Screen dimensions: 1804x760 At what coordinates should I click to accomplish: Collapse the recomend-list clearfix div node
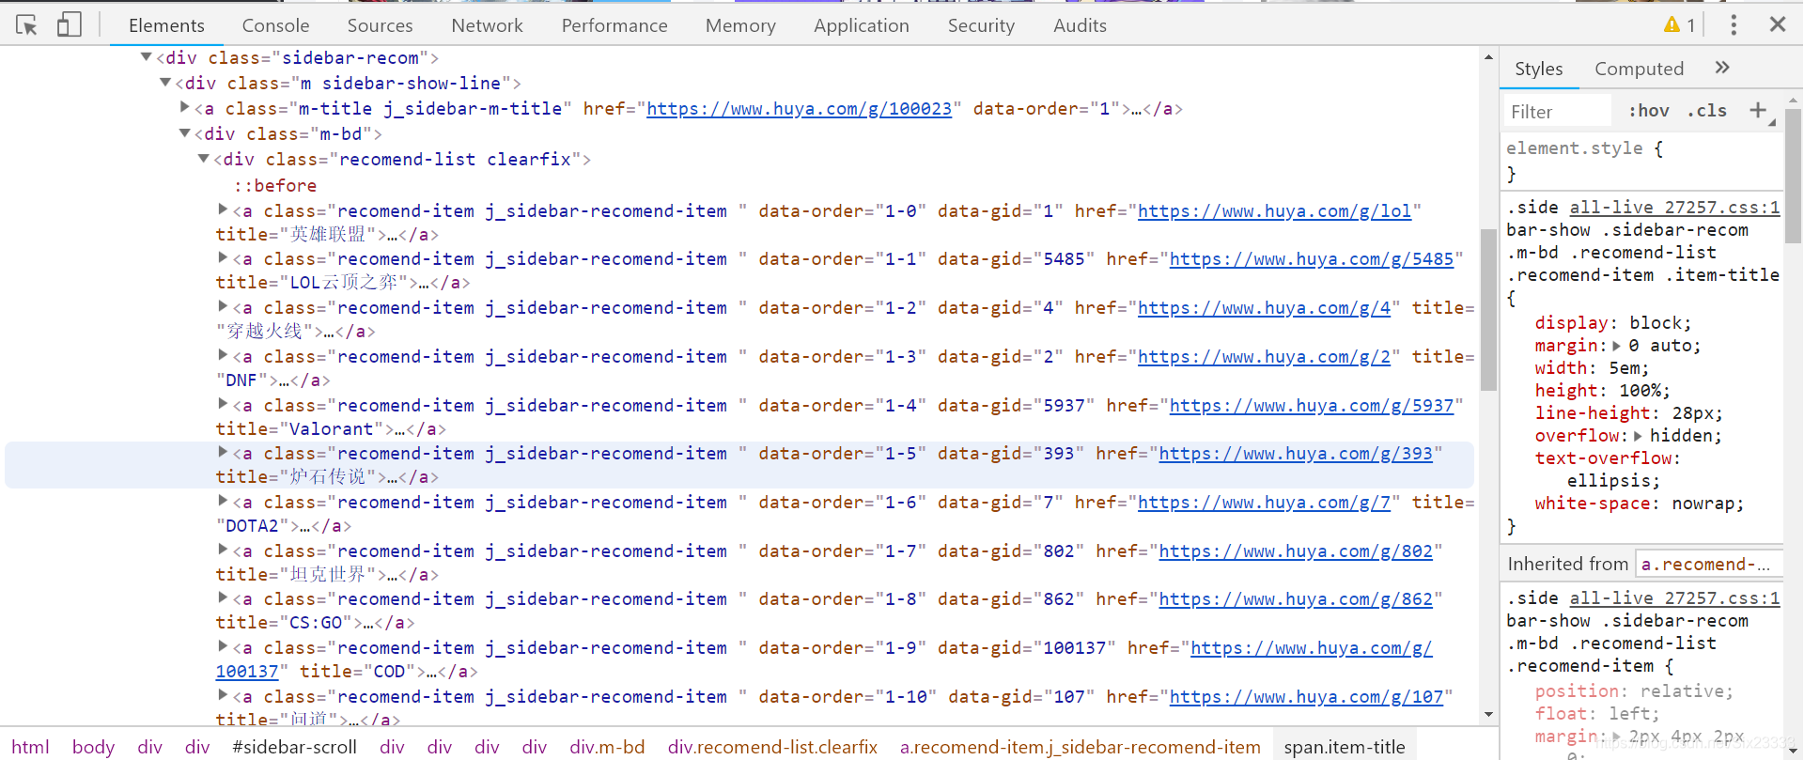click(x=204, y=159)
